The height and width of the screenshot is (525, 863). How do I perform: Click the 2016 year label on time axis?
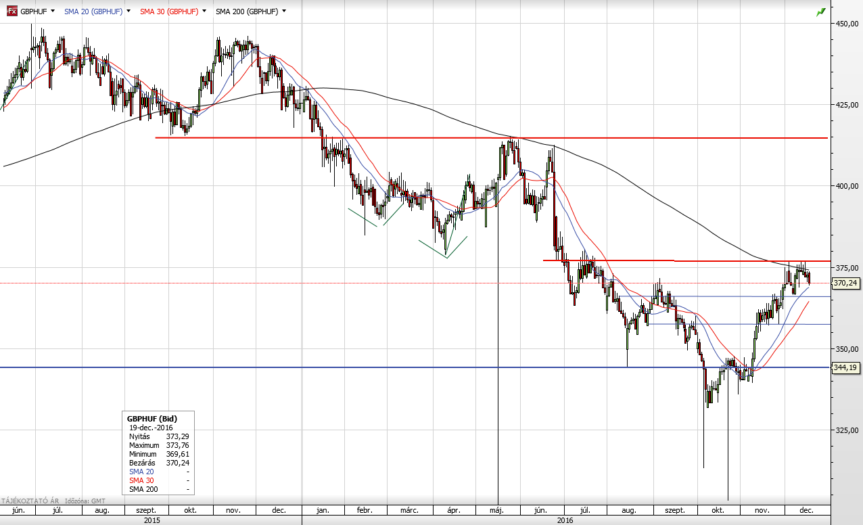tap(565, 520)
